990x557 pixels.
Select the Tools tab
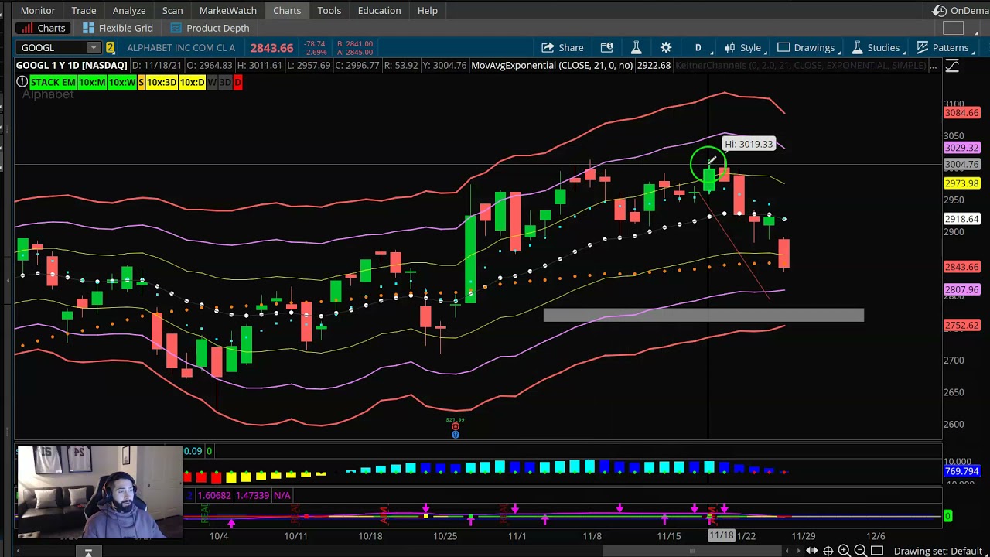pos(329,10)
